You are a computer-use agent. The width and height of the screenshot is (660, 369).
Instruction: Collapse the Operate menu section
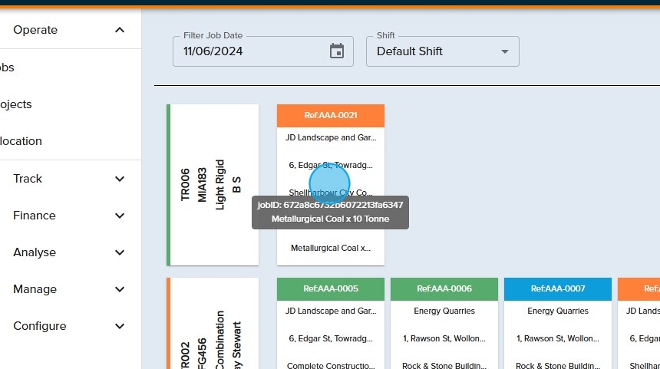pos(119,30)
